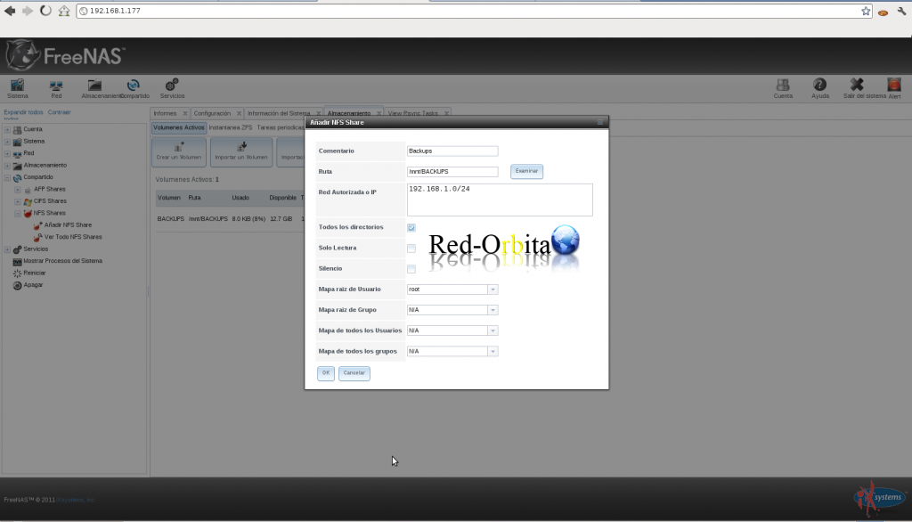Screen dimensions: 912x522
Task: Click the Crear un Volumen button
Action: click(x=178, y=151)
